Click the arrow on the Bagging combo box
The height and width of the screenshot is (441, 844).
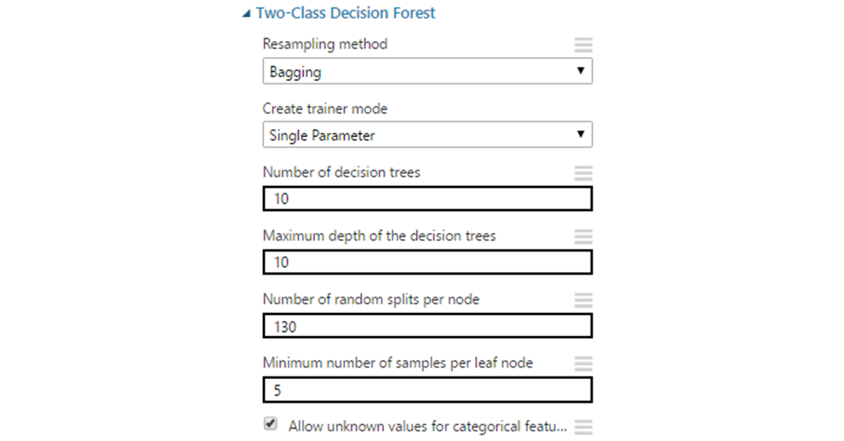[x=580, y=71]
